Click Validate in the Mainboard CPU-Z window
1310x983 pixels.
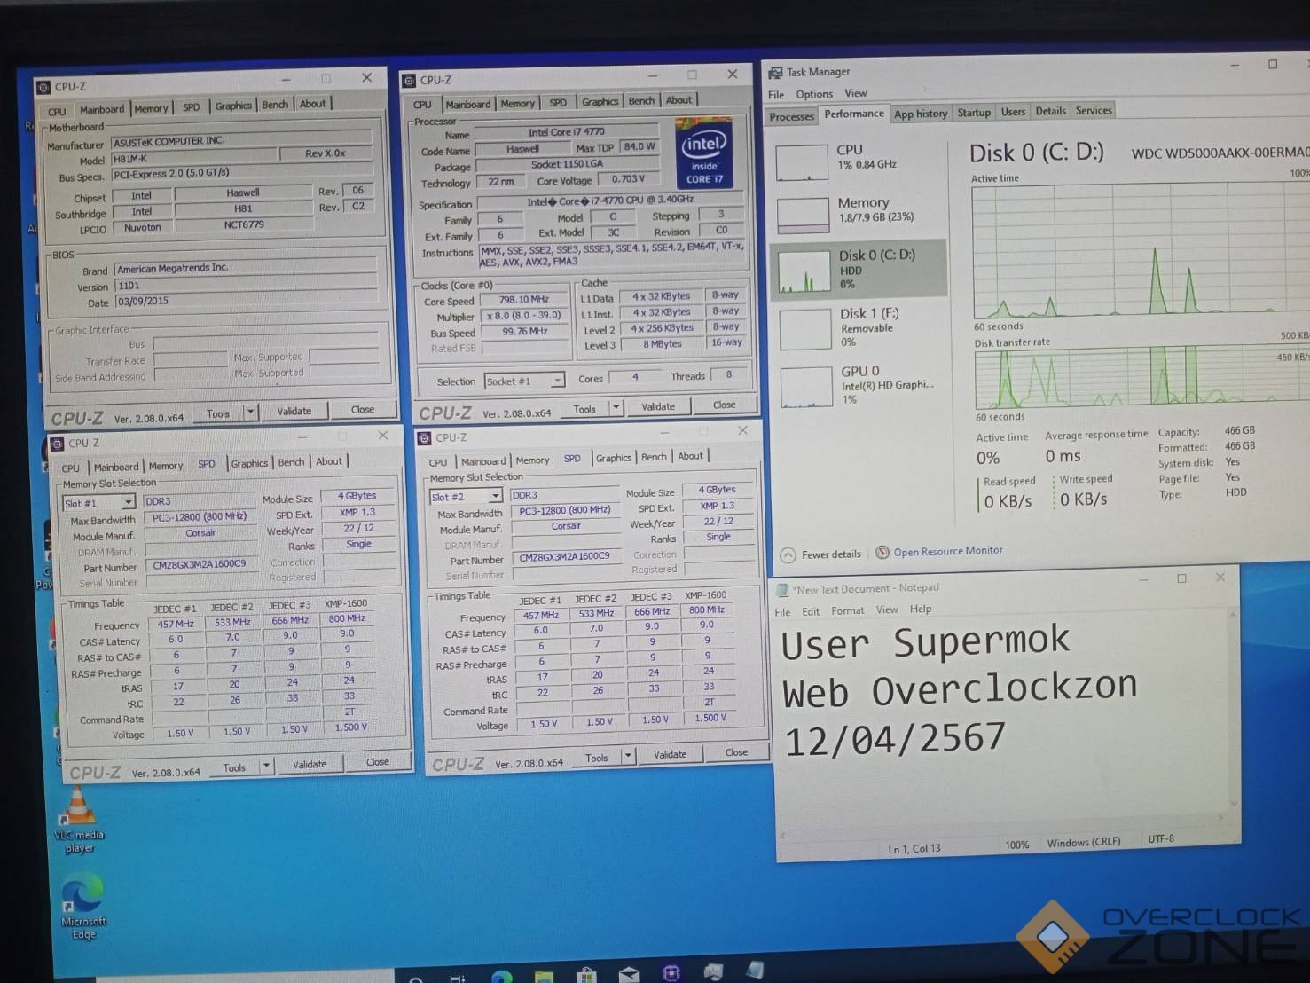294,412
